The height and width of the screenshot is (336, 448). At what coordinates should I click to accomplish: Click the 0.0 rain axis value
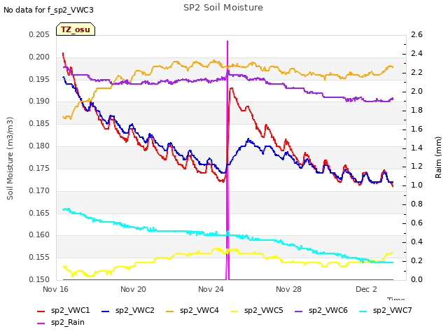tap(416, 279)
